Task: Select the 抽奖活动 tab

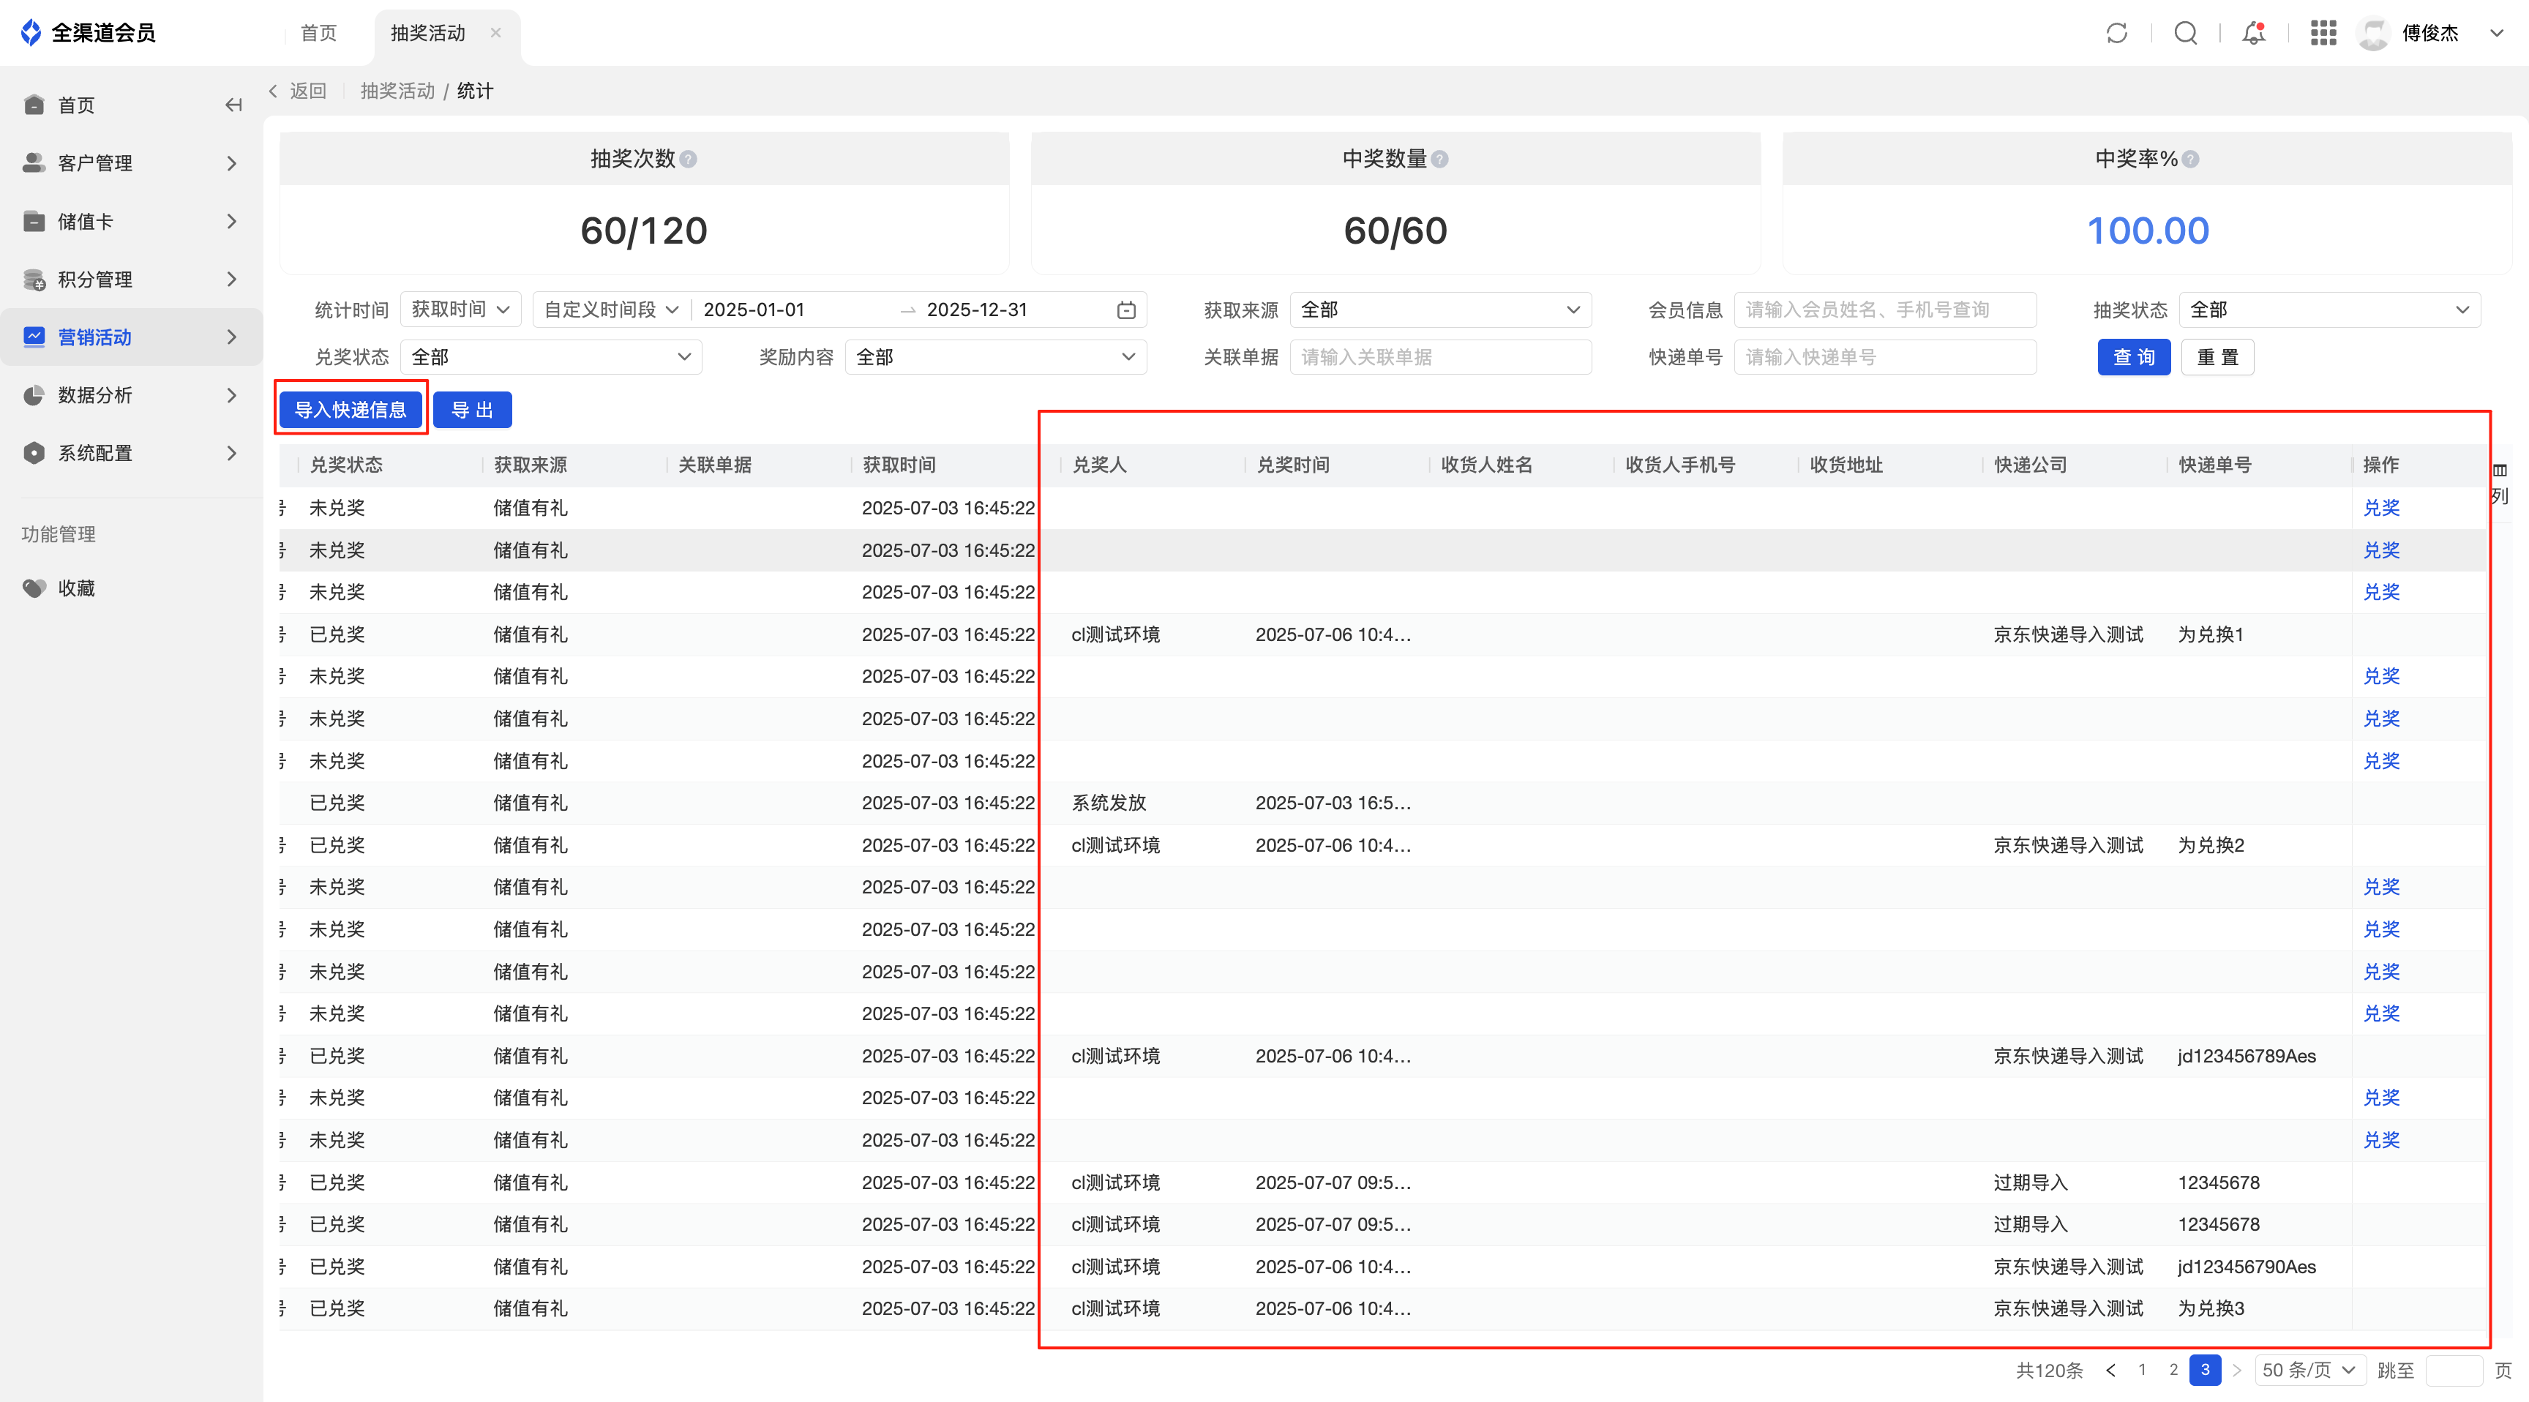Action: [x=428, y=34]
